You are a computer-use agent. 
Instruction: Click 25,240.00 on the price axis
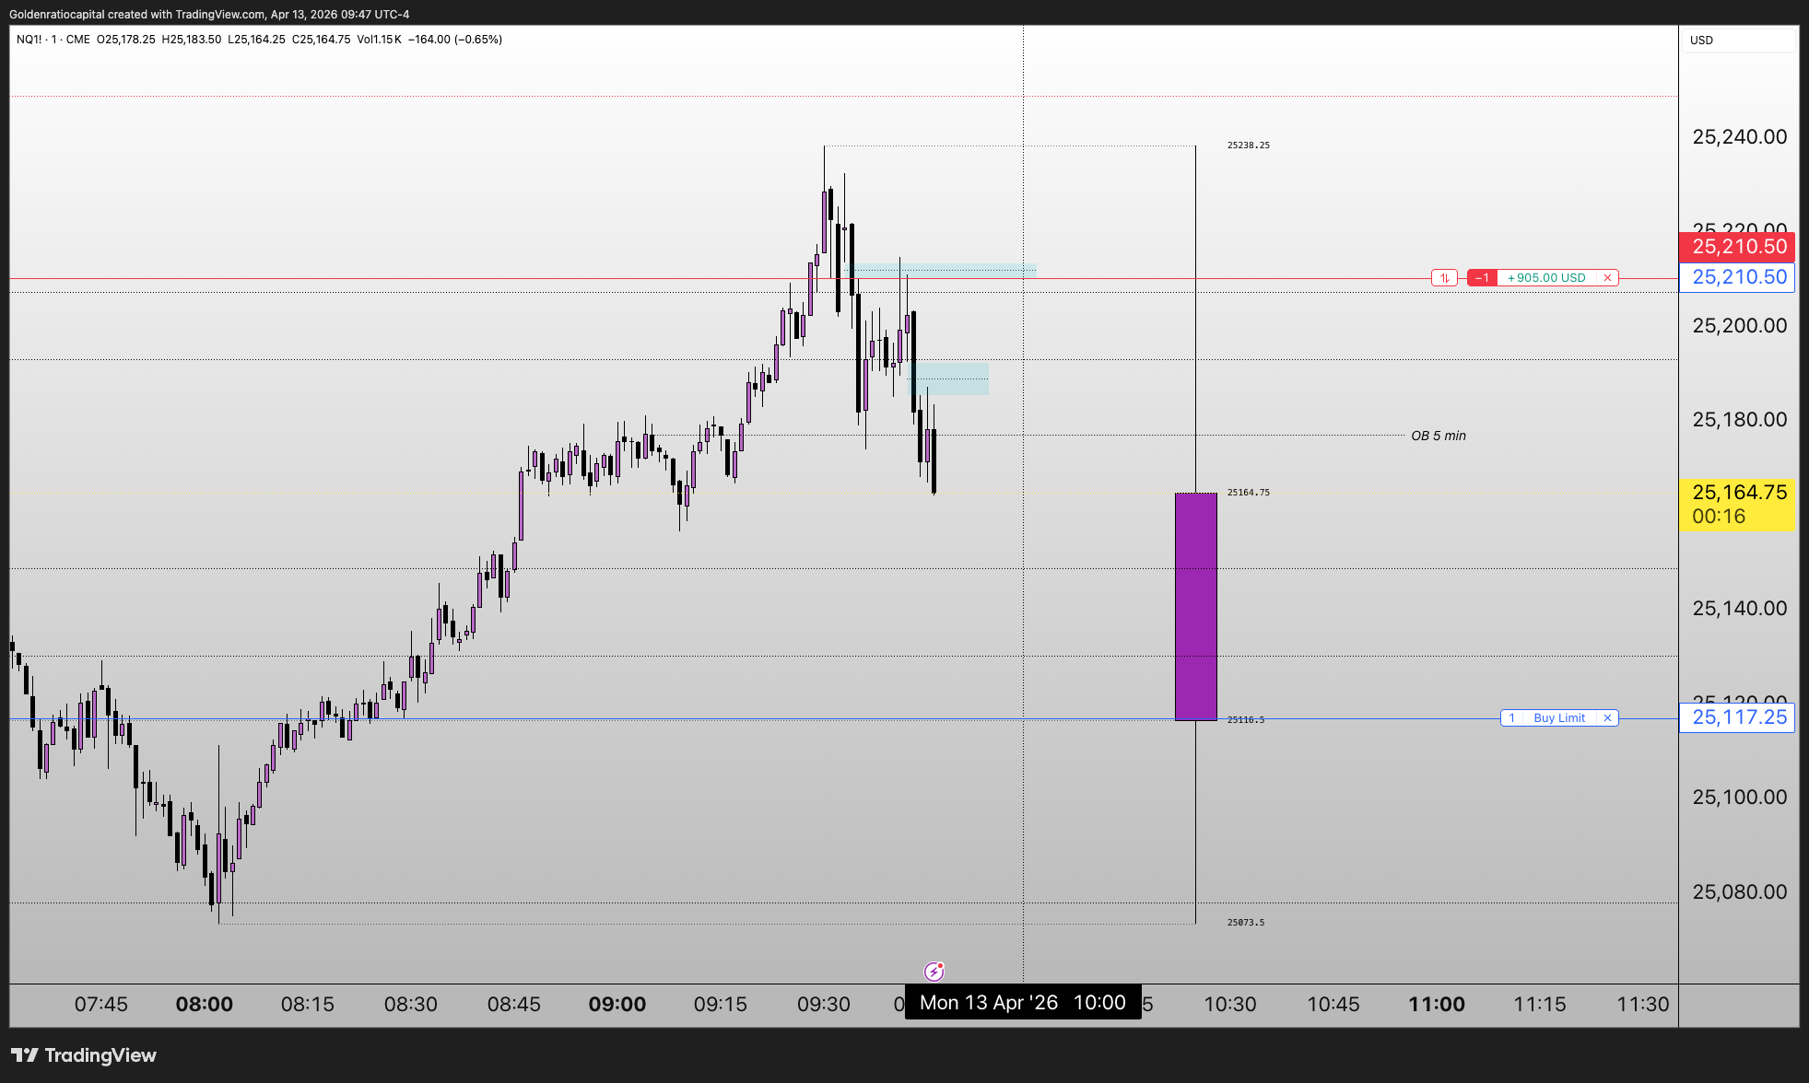click(x=1739, y=137)
